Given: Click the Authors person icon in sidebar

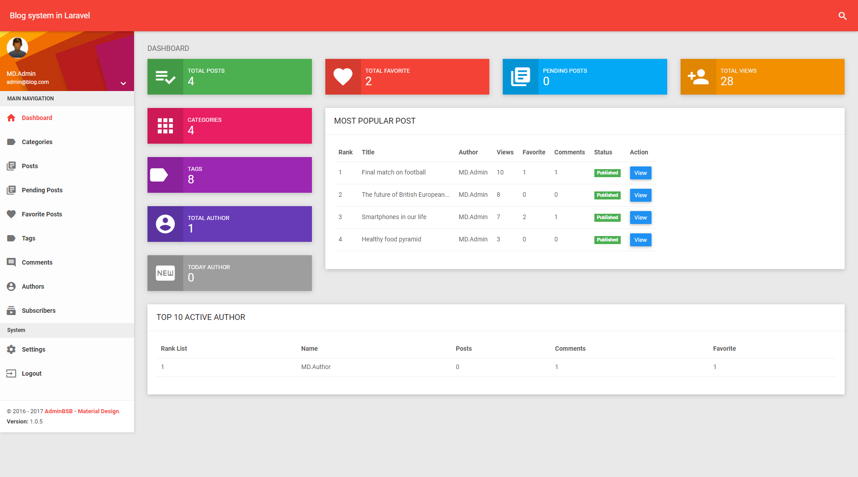Looking at the screenshot, I should (x=11, y=286).
